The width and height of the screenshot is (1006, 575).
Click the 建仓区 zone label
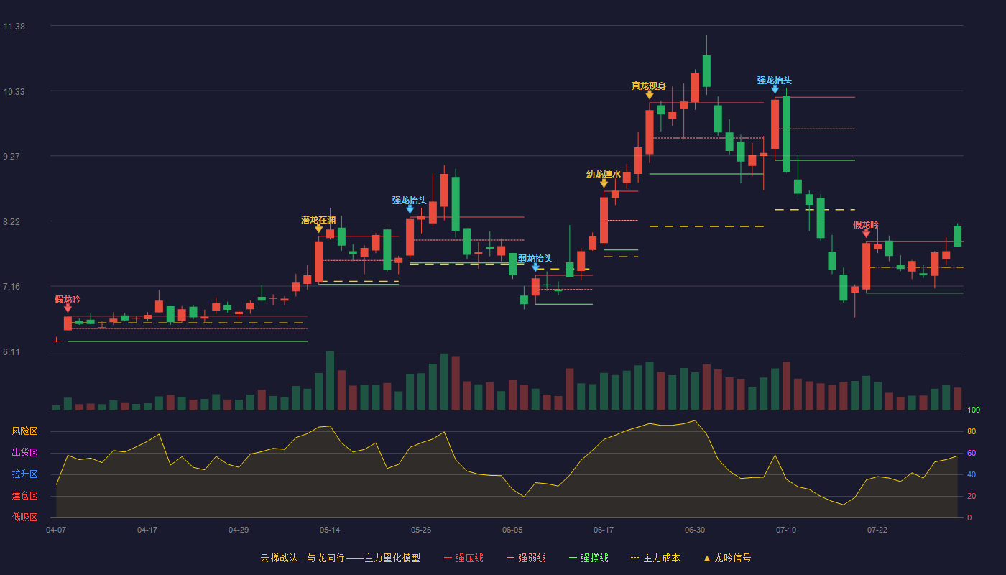(24, 496)
